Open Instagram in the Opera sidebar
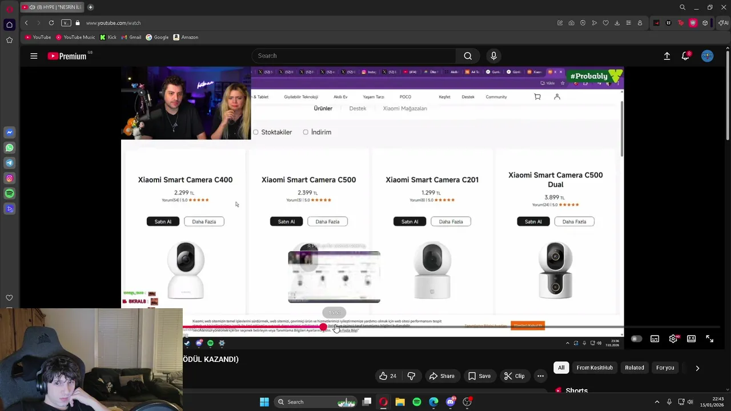This screenshot has width=731, height=411. [9, 178]
